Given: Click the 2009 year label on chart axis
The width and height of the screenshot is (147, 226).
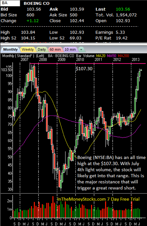Looking at the screenshot, I should 61,59.
